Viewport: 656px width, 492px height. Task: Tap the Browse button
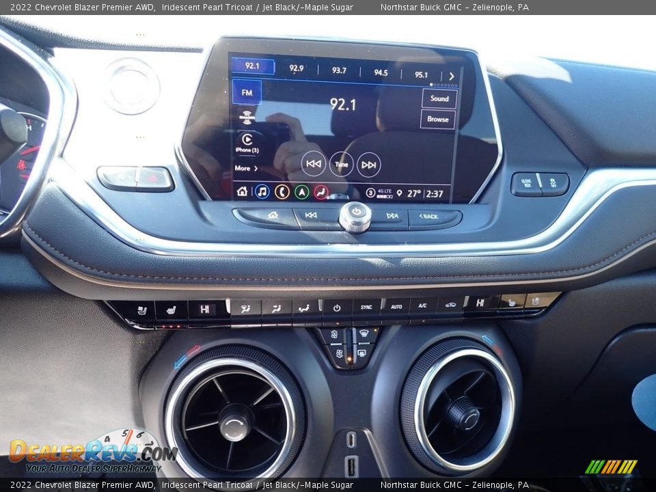point(437,119)
